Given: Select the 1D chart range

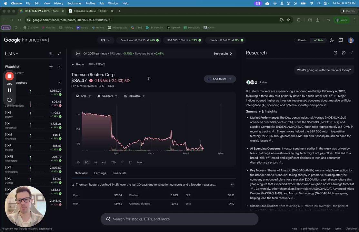Looking at the screenshot, I should [x=78, y=162].
